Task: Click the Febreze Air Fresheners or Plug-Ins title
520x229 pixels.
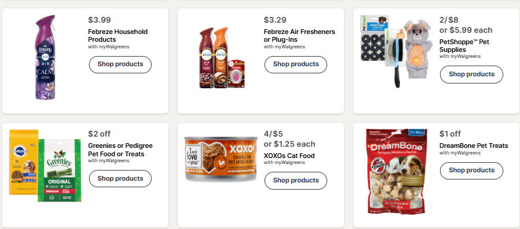Action: coord(300,36)
